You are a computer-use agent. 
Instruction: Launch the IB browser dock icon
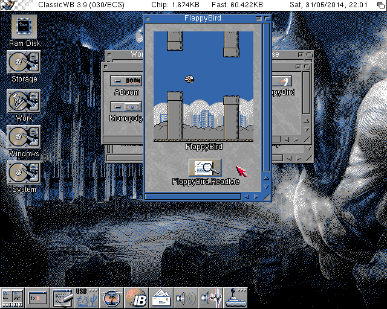(136, 298)
